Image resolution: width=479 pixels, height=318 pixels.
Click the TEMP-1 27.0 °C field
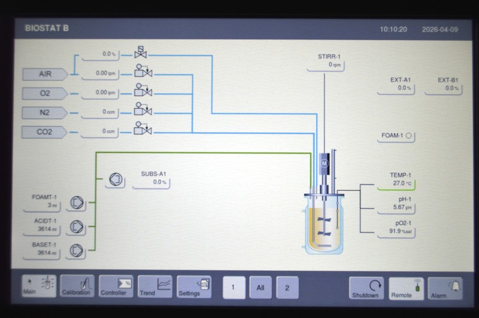click(396, 181)
